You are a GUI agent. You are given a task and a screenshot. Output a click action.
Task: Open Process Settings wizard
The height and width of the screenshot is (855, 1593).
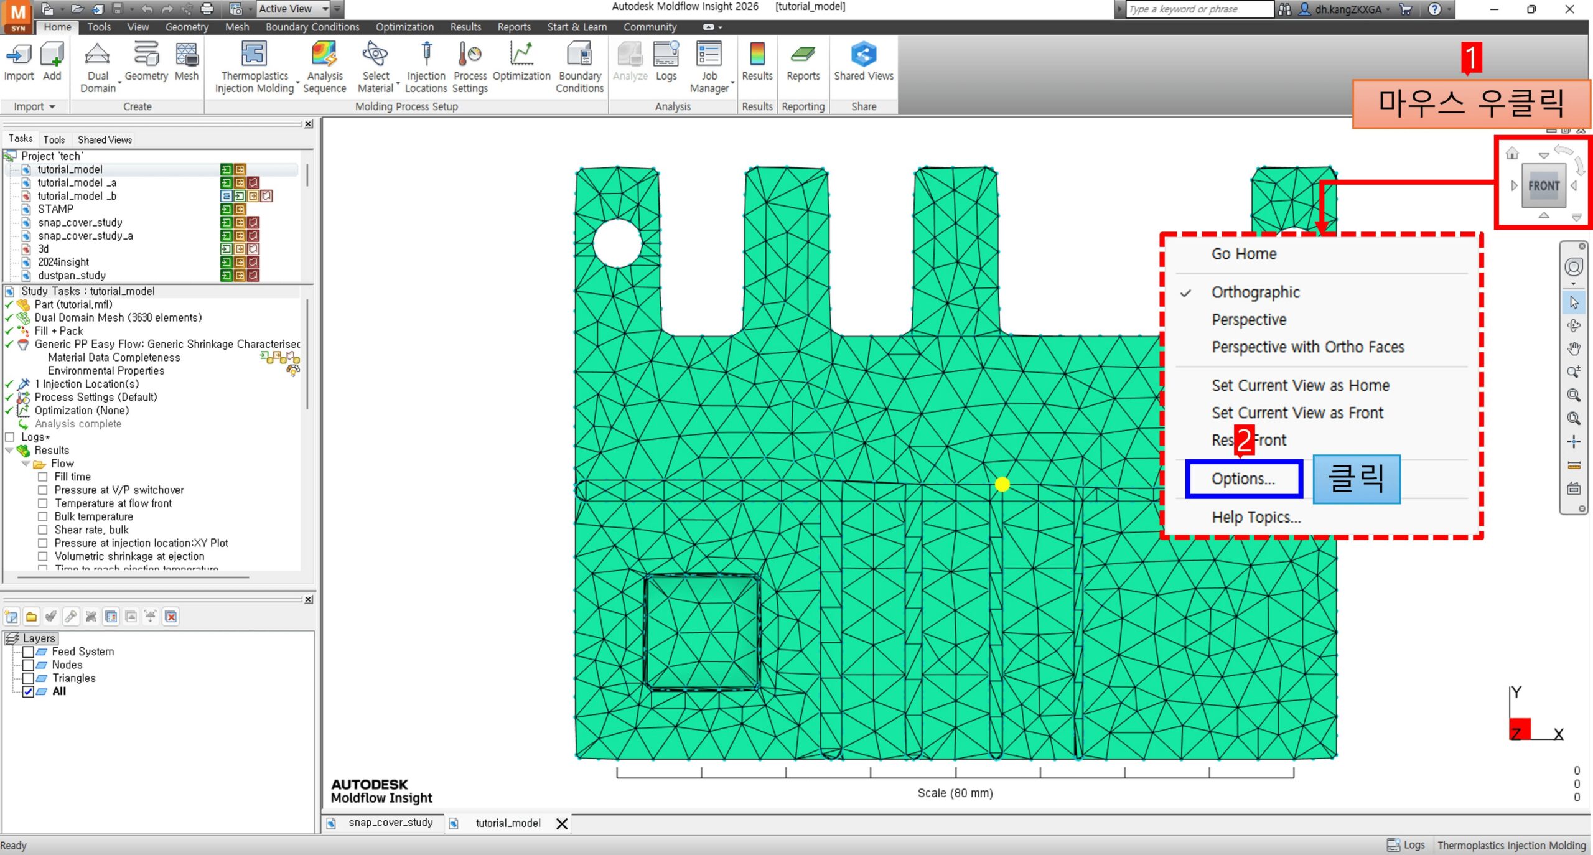tap(470, 67)
